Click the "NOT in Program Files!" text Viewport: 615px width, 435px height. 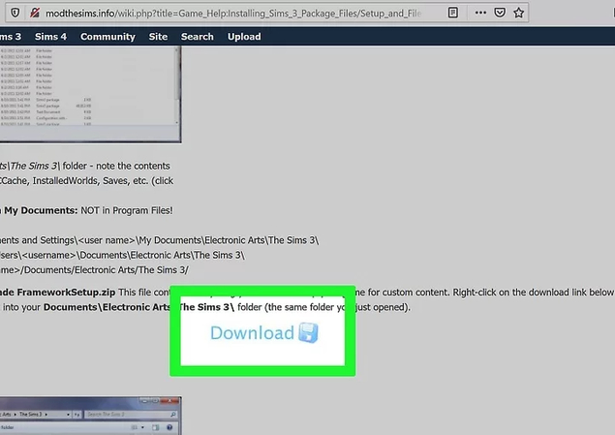click(126, 210)
